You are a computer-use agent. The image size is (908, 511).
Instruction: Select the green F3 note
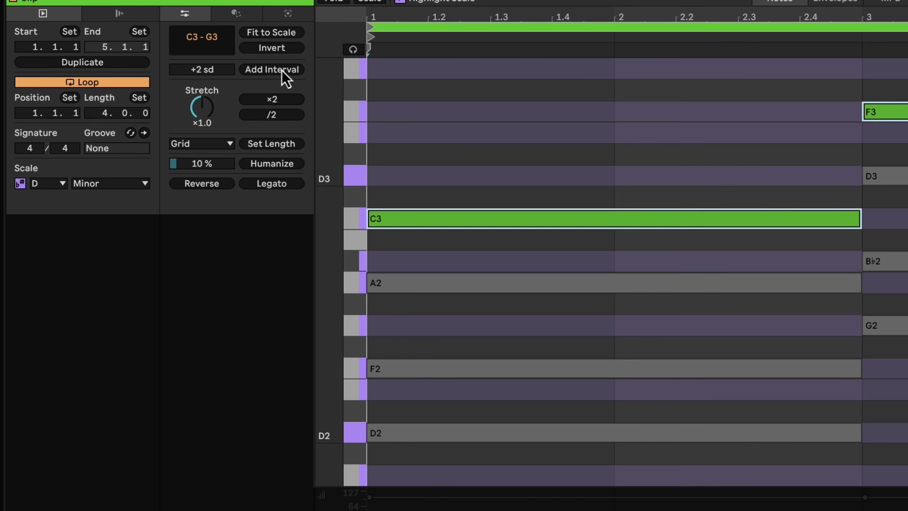tap(885, 112)
